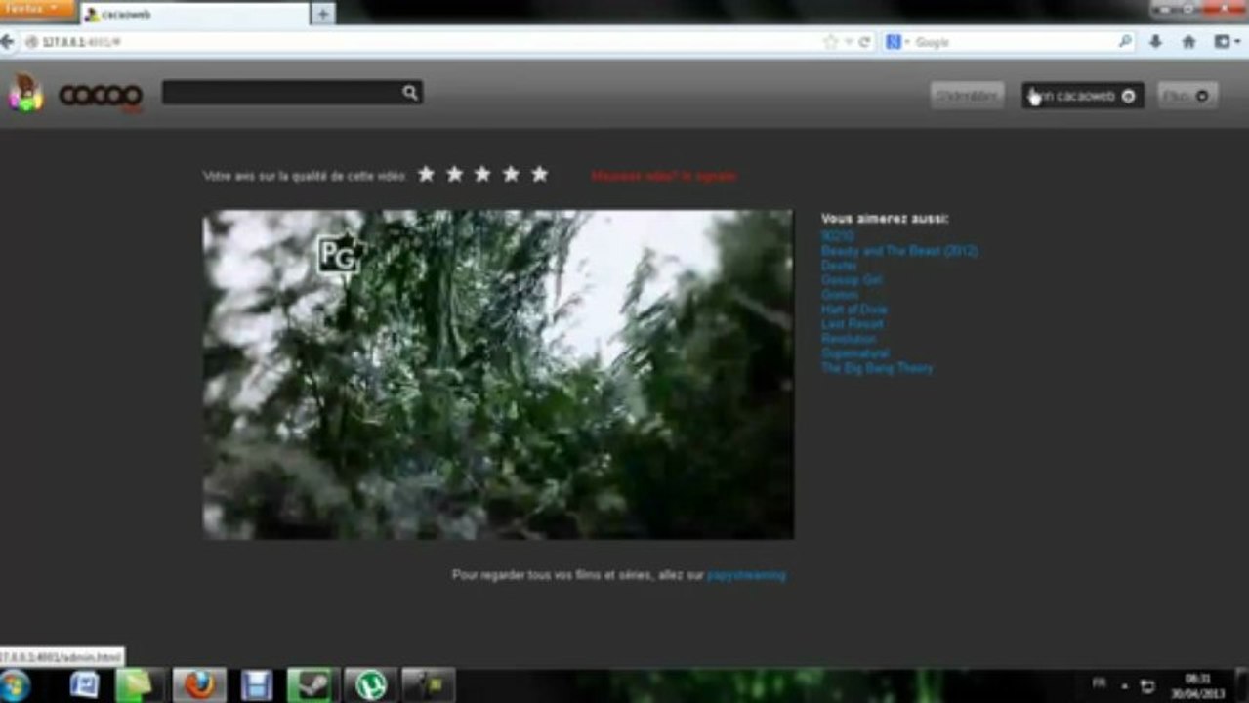The height and width of the screenshot is (703, 1249).
Task: Follow the papystreaming link
Action: click(x=746, y=575)
